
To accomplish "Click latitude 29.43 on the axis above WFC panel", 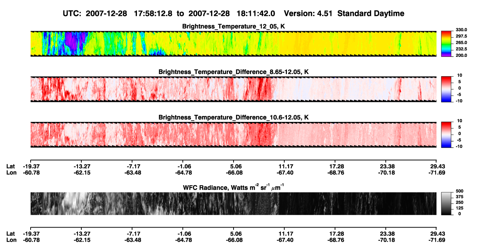I will click(x=438, y=166).
